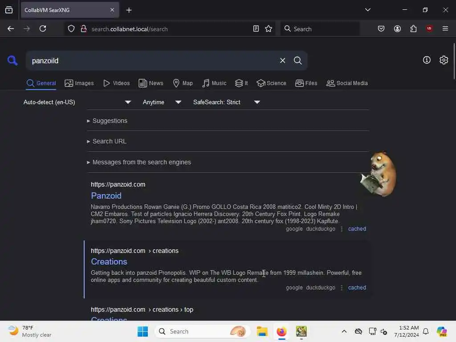Show site security lock info
The width and height of the screenshot is (456, 342).
(x=84, y=28)
